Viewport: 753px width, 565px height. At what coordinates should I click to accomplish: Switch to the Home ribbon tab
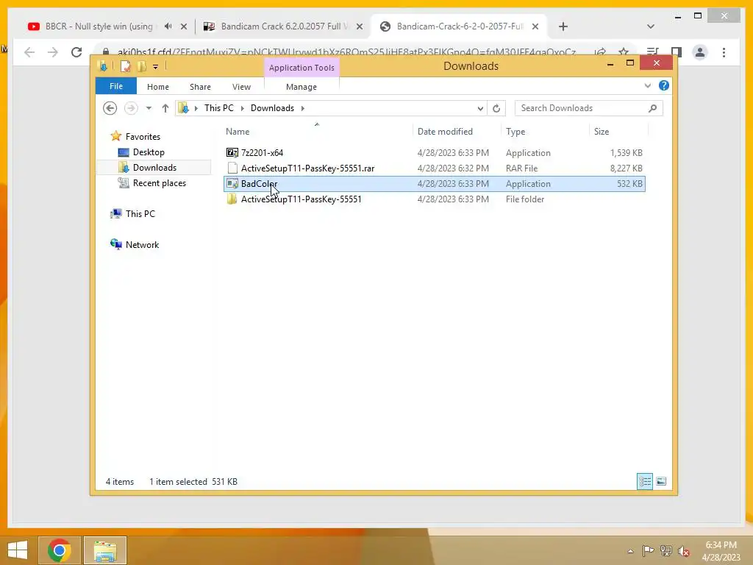tap(158, 87)
